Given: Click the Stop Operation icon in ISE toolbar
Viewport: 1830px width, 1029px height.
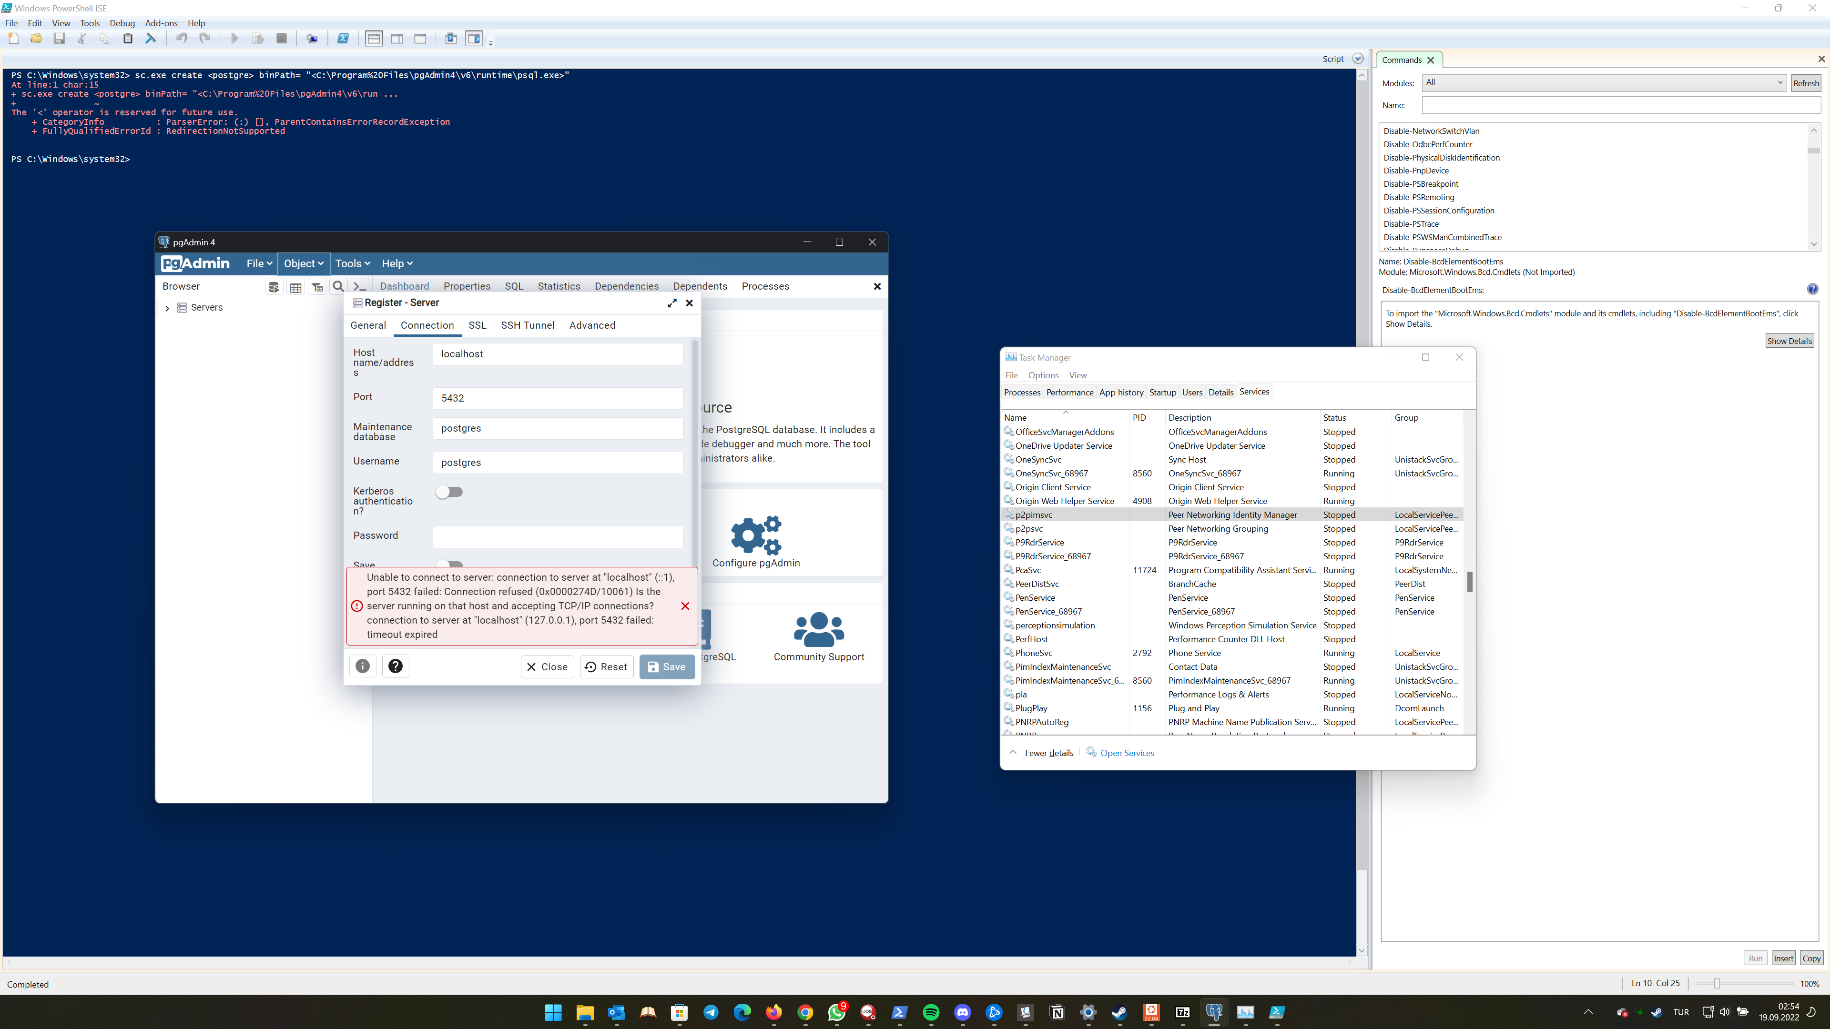Looking at the screenshot, I should pyautogui.click(x=281, y=38).
